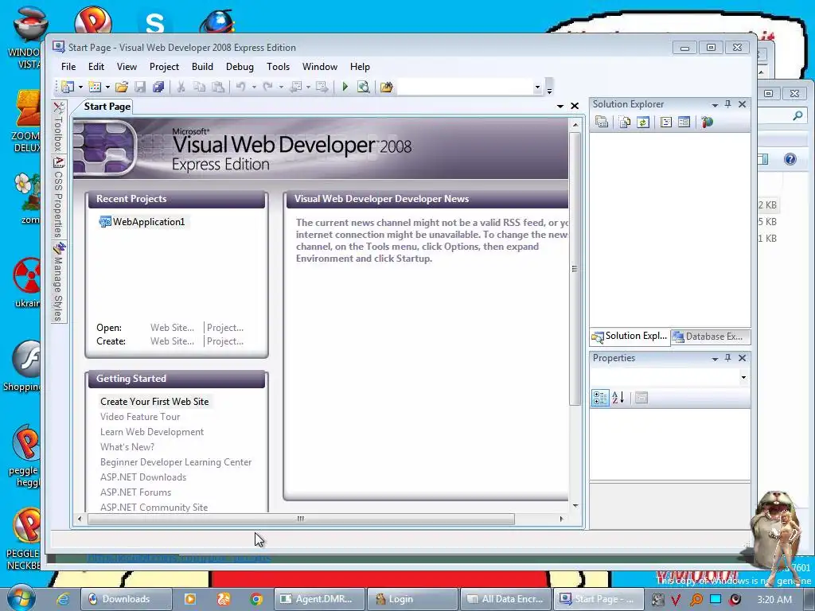Open the Toolbox side tab

[x=59, y=127]
